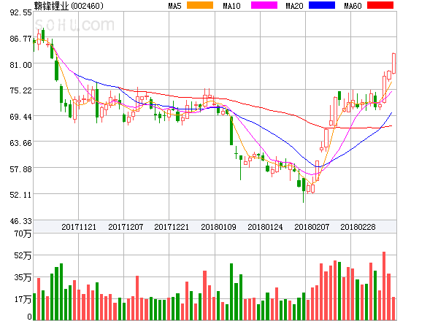Click the 52万 volume axis label
The image size is (438, 321).
pyautogui.click(x=23, y=255)
